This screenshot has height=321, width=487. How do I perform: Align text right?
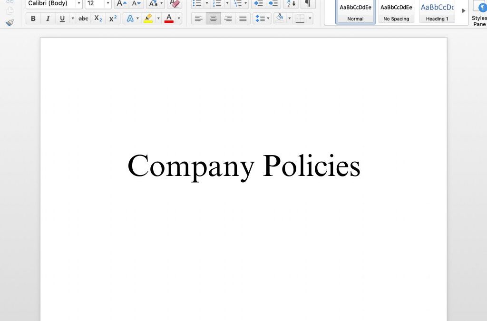coord(228,19)
